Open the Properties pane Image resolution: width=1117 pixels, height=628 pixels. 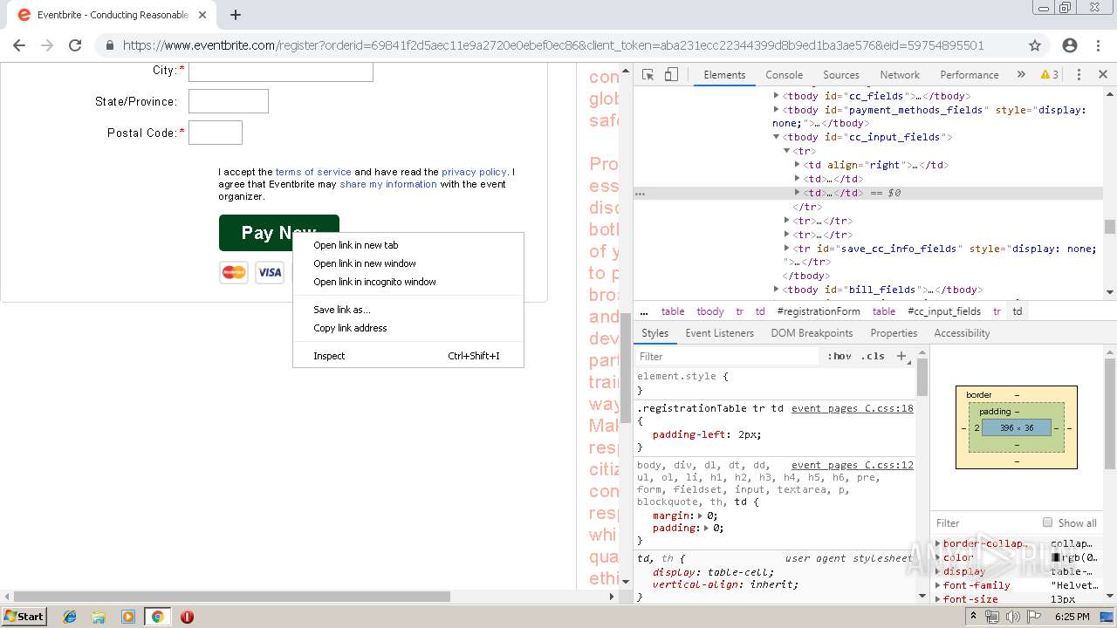click(894, 333)
